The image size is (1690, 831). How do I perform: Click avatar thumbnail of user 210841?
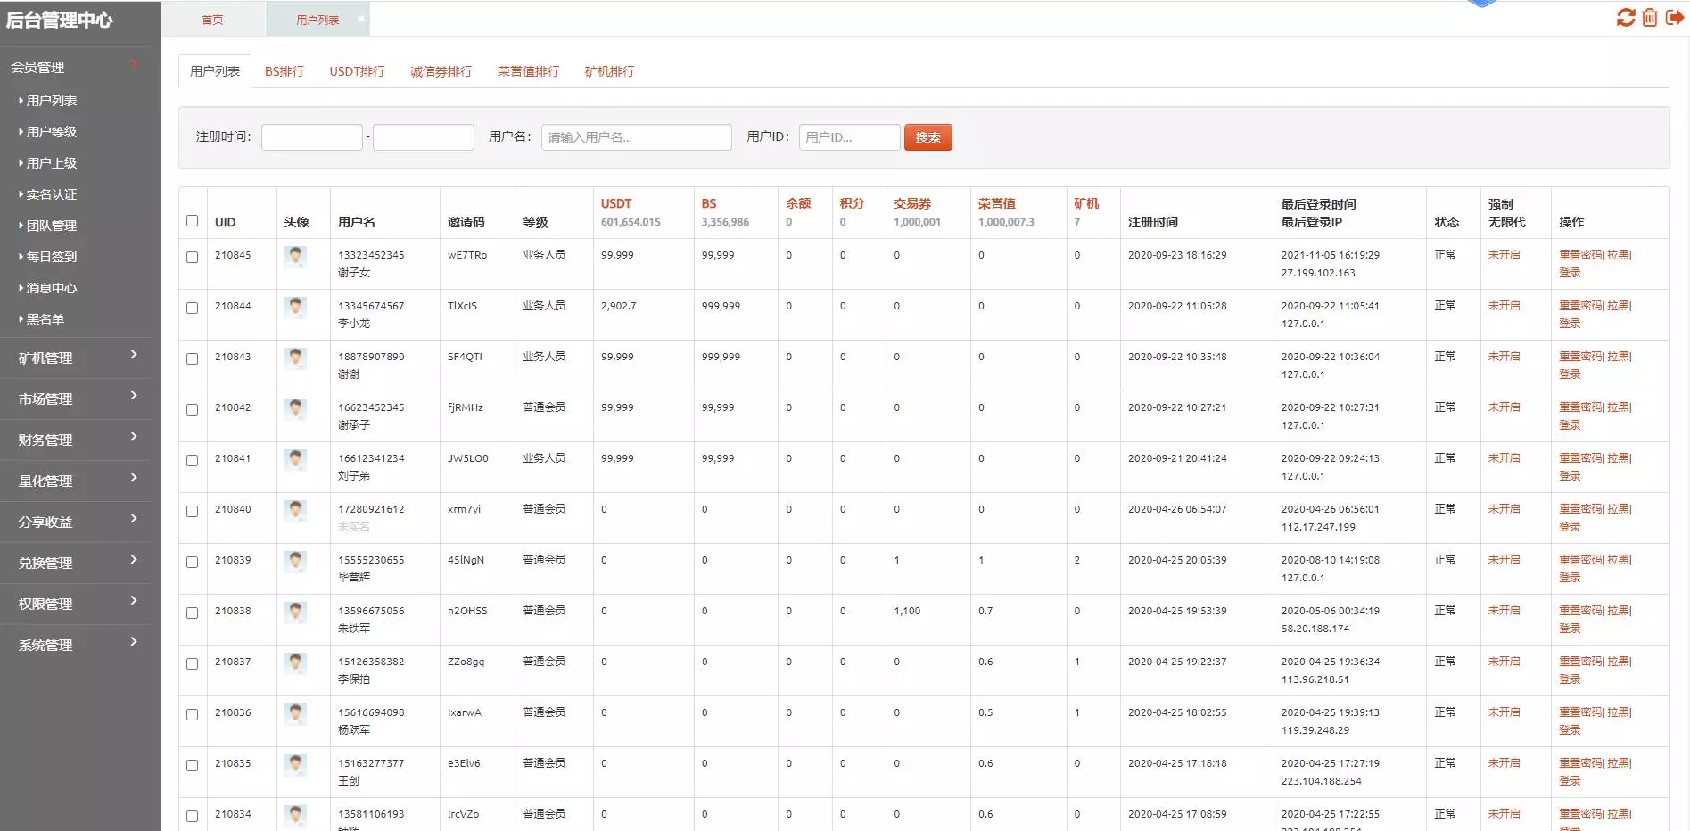point(295,460)
